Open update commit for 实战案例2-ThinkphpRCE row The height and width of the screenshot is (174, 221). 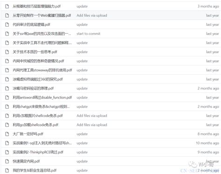click(82, 152)
